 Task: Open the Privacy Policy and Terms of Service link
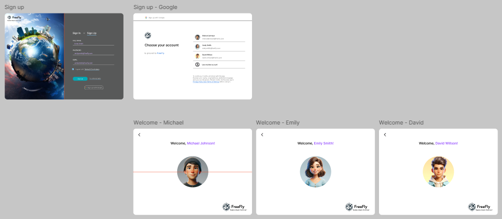coord(206,82)
